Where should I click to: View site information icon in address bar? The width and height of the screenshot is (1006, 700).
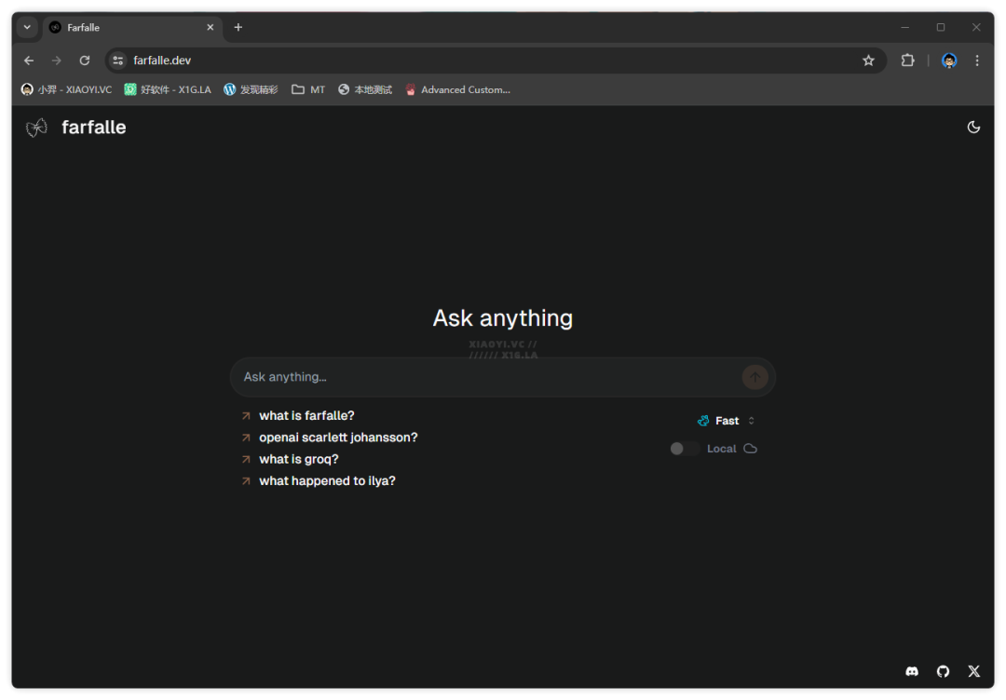coord(117,61)
